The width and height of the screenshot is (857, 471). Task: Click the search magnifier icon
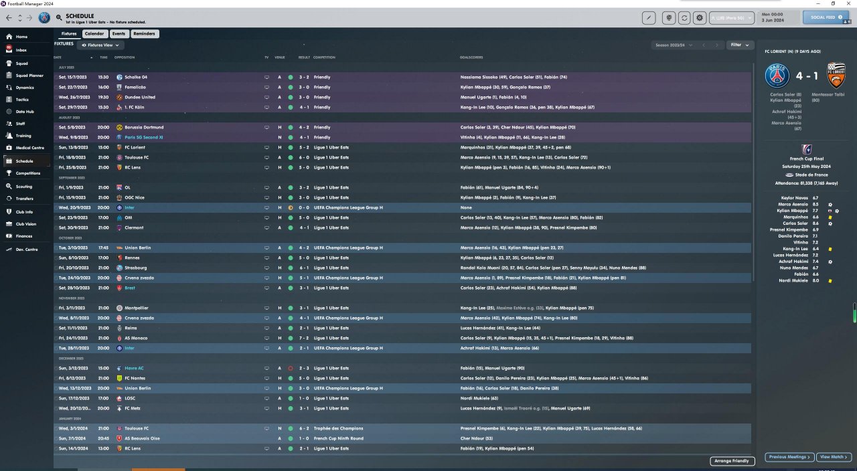[60, 18]
